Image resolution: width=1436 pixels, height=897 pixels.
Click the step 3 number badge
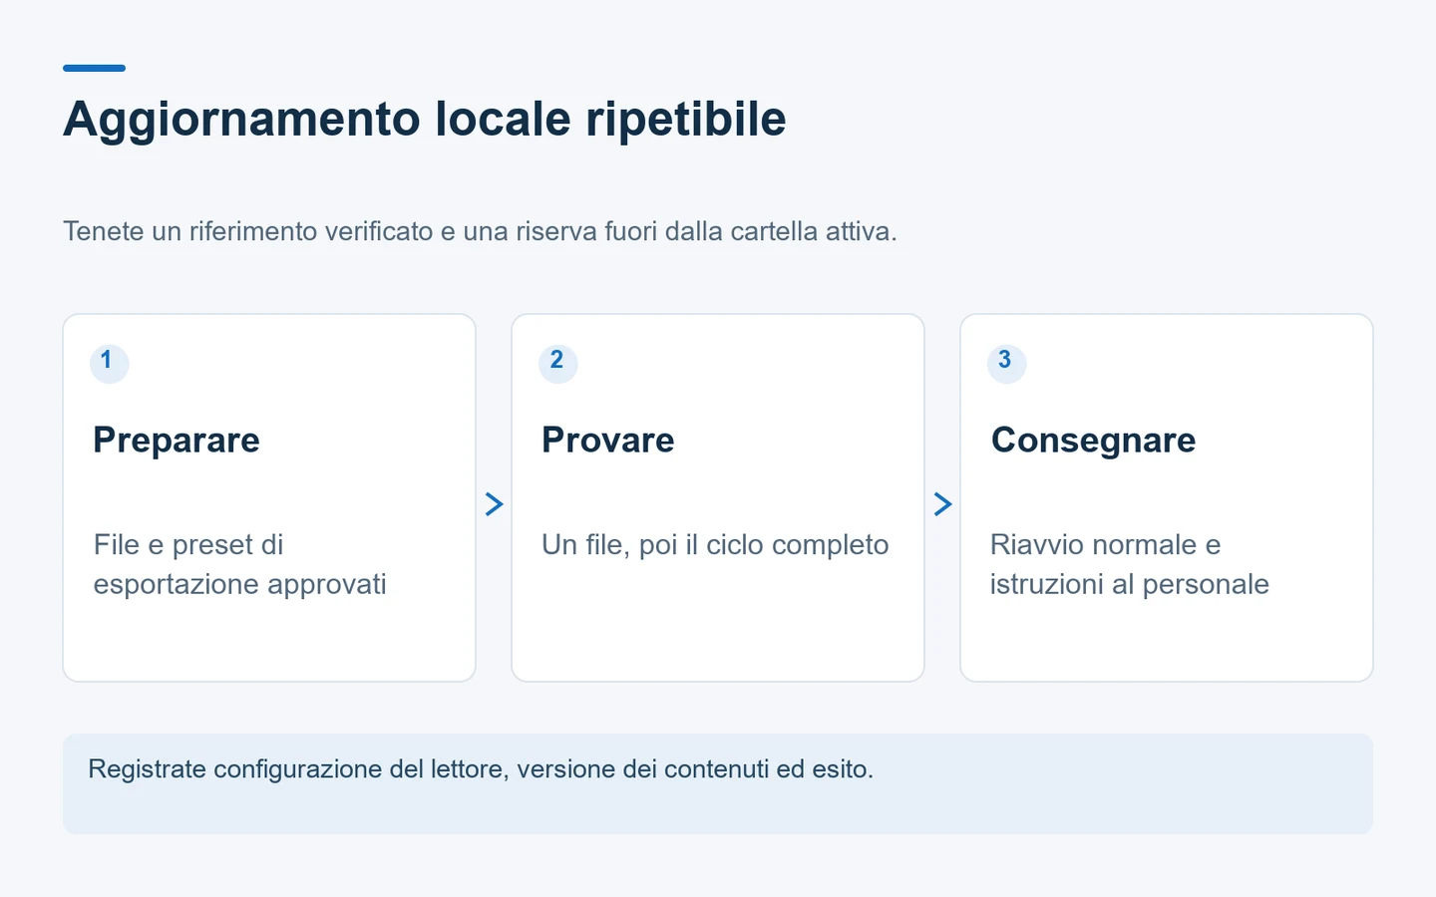(x=1006, y=363)
